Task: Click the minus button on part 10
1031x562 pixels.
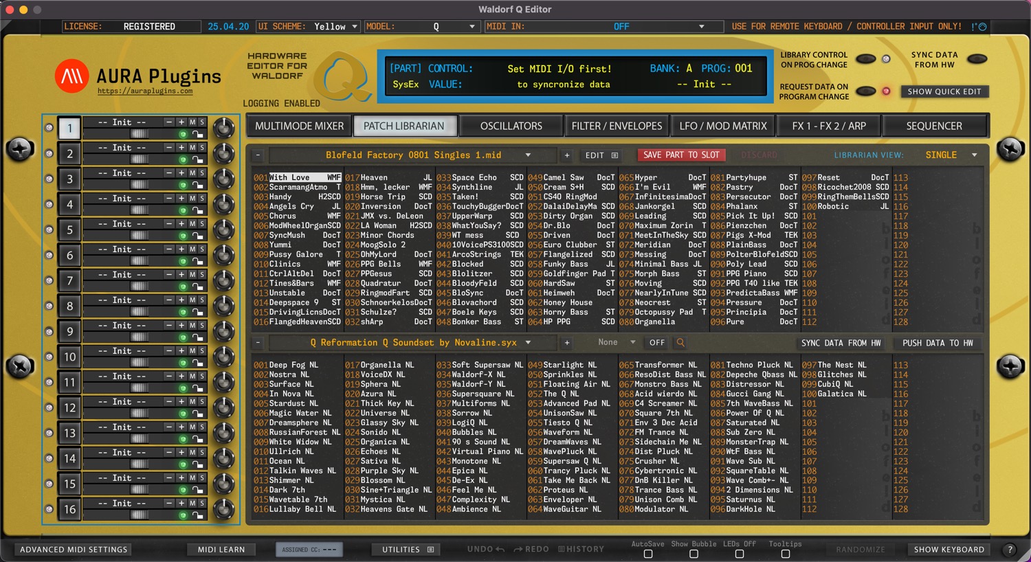Action: 169,351
